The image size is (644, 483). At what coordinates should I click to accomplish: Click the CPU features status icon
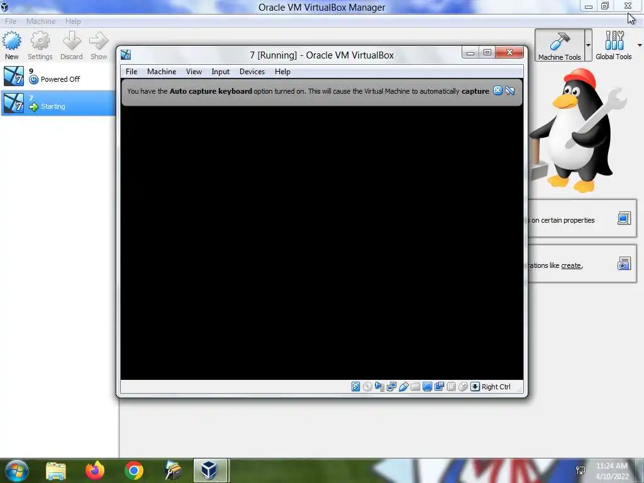tap(451, 387)
